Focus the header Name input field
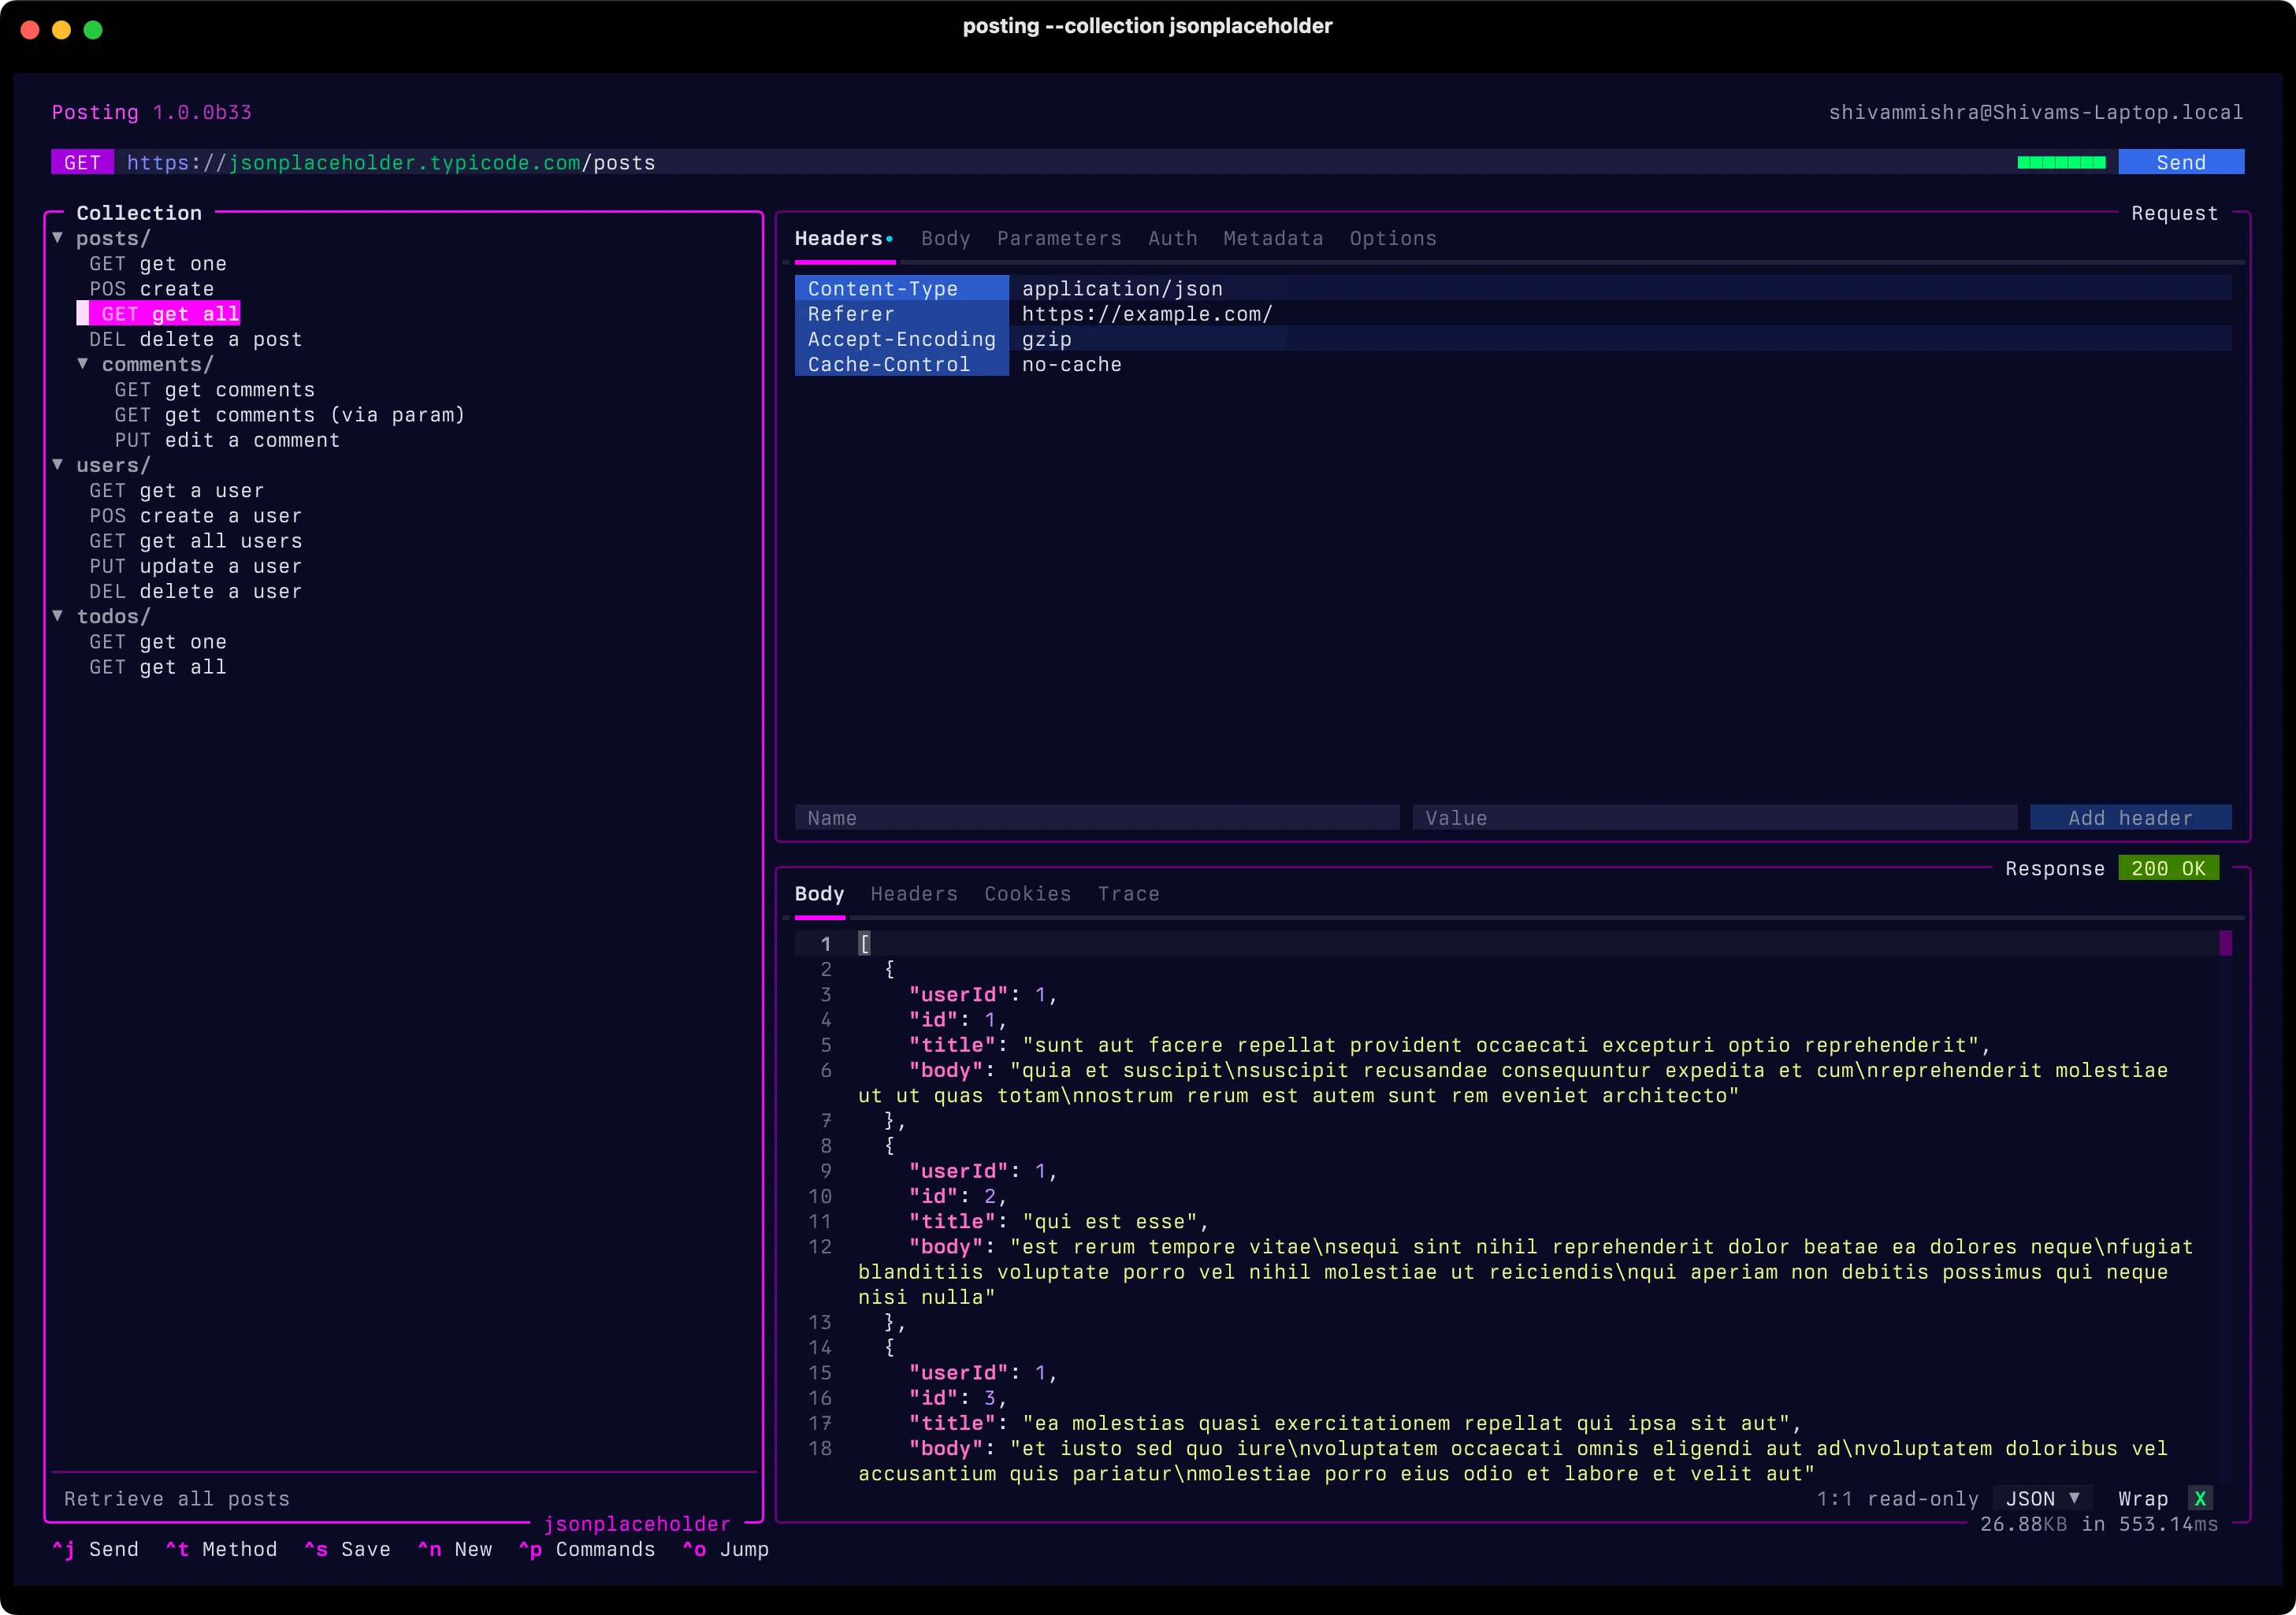Screen dimensions: 2296x1615 coord(1096,818)
